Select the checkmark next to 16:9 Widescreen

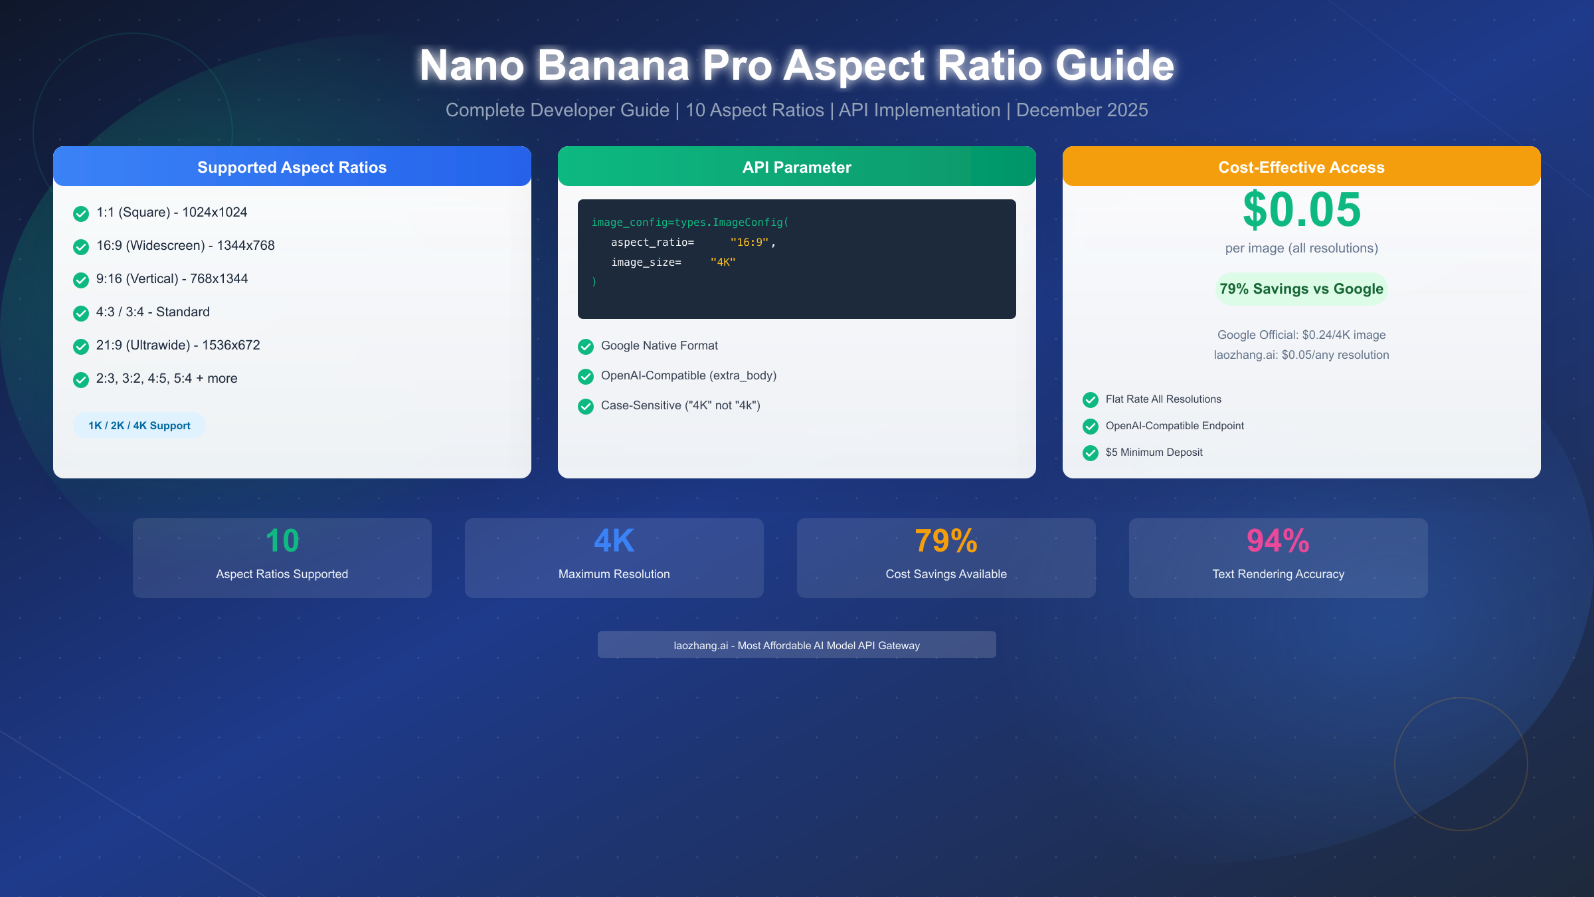pos(81,247)
